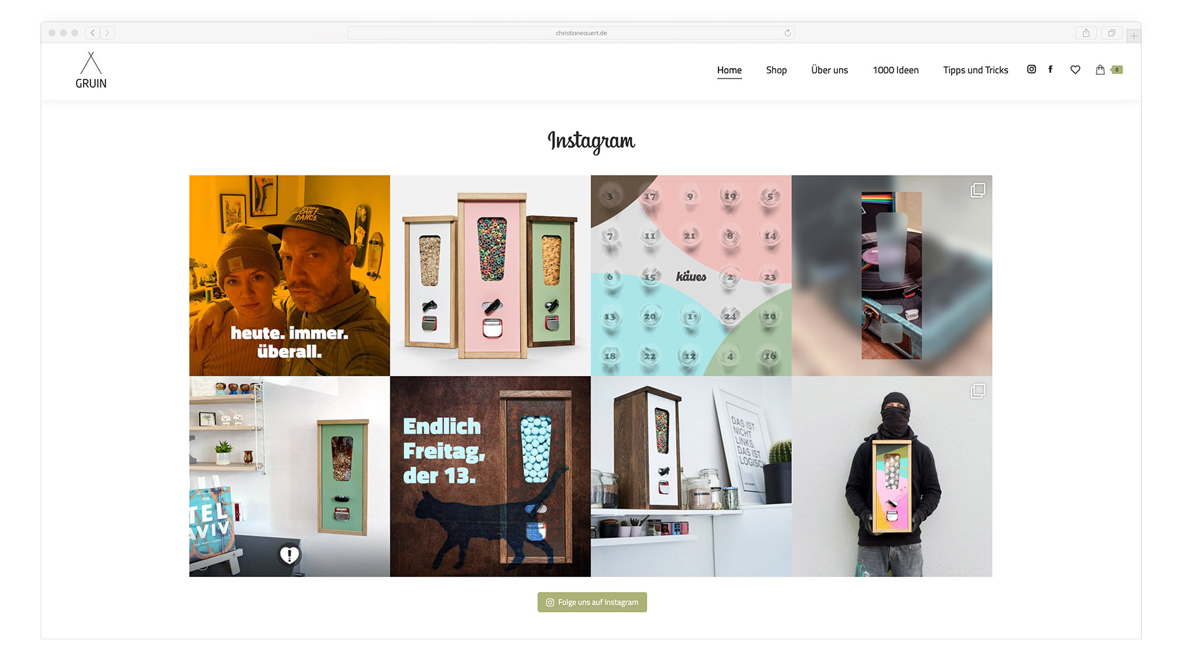Open the Endlich Freitag, der 13. post
This screenshot has height=655, width=1179.
[491, 477]
